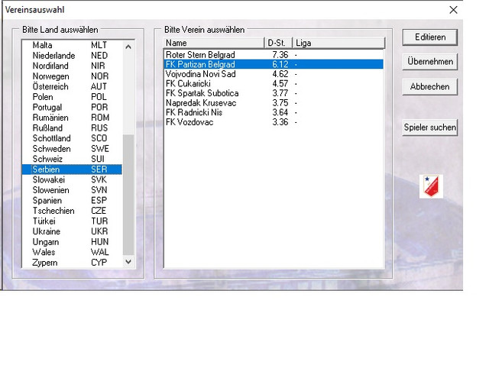Click the country list scroll-up arrow
This screenshot has width=489, height=381.
[128, 47]
